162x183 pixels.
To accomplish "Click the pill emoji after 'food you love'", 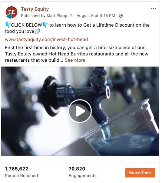I will click(x=37, y=31).
